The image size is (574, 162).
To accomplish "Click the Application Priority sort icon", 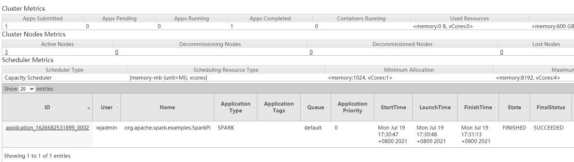I will [371, 107].
